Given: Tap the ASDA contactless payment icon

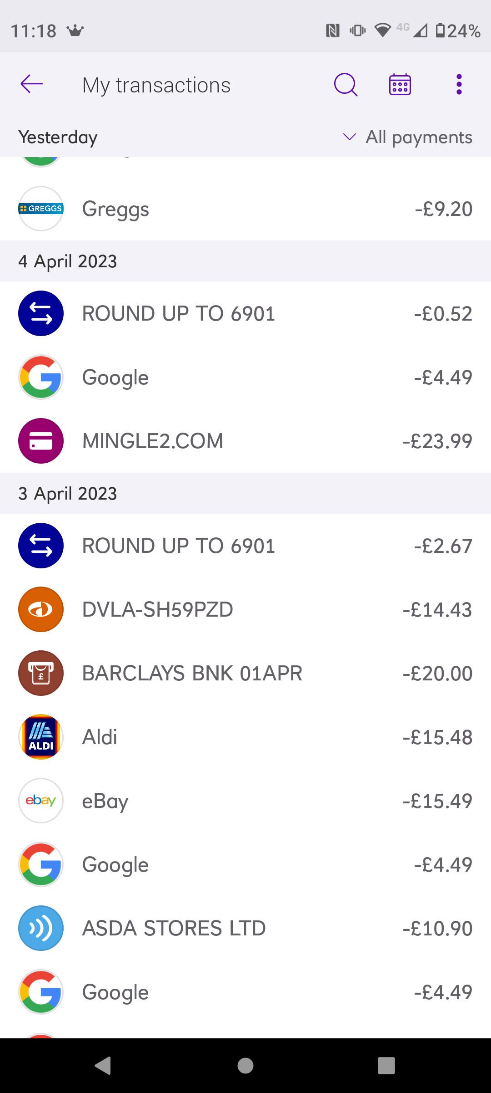Looking at the screenshot, I should 41,928.
